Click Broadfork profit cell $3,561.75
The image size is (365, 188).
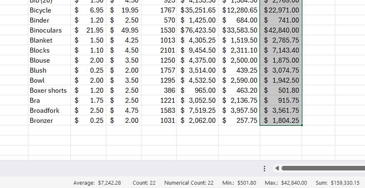(x=281, y=111)
